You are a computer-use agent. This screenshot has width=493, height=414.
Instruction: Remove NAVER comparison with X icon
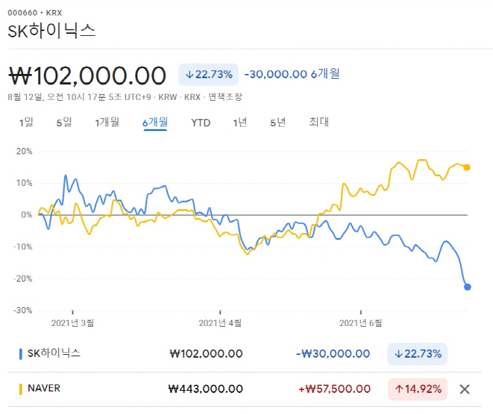pyautogui.click(x=464, y=389)
